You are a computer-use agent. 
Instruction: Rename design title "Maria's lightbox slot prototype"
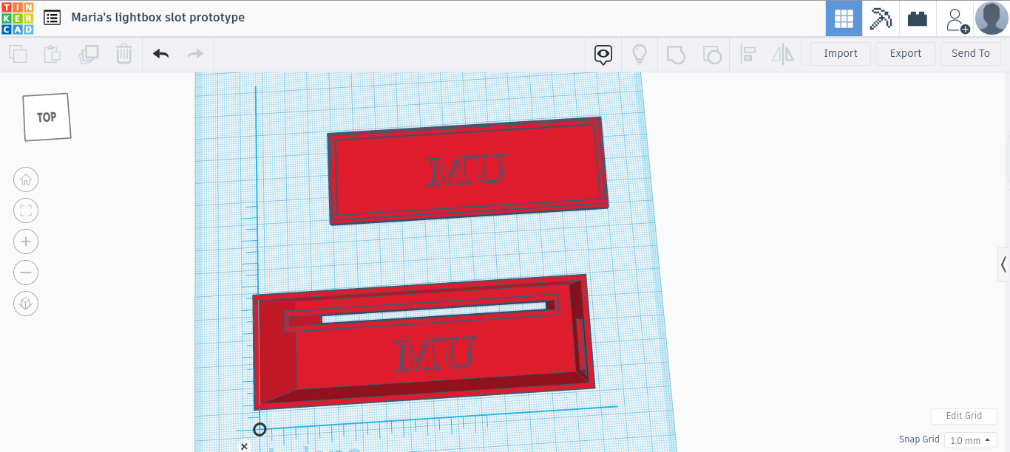[158, 17]
